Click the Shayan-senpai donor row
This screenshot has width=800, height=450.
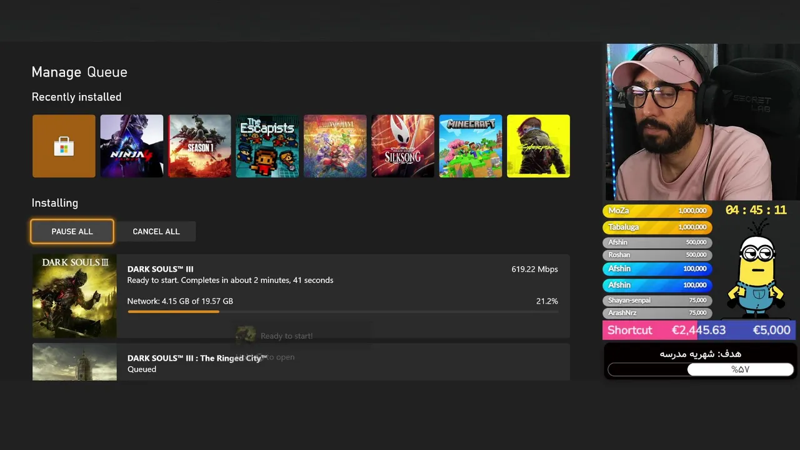coord(657,301)
